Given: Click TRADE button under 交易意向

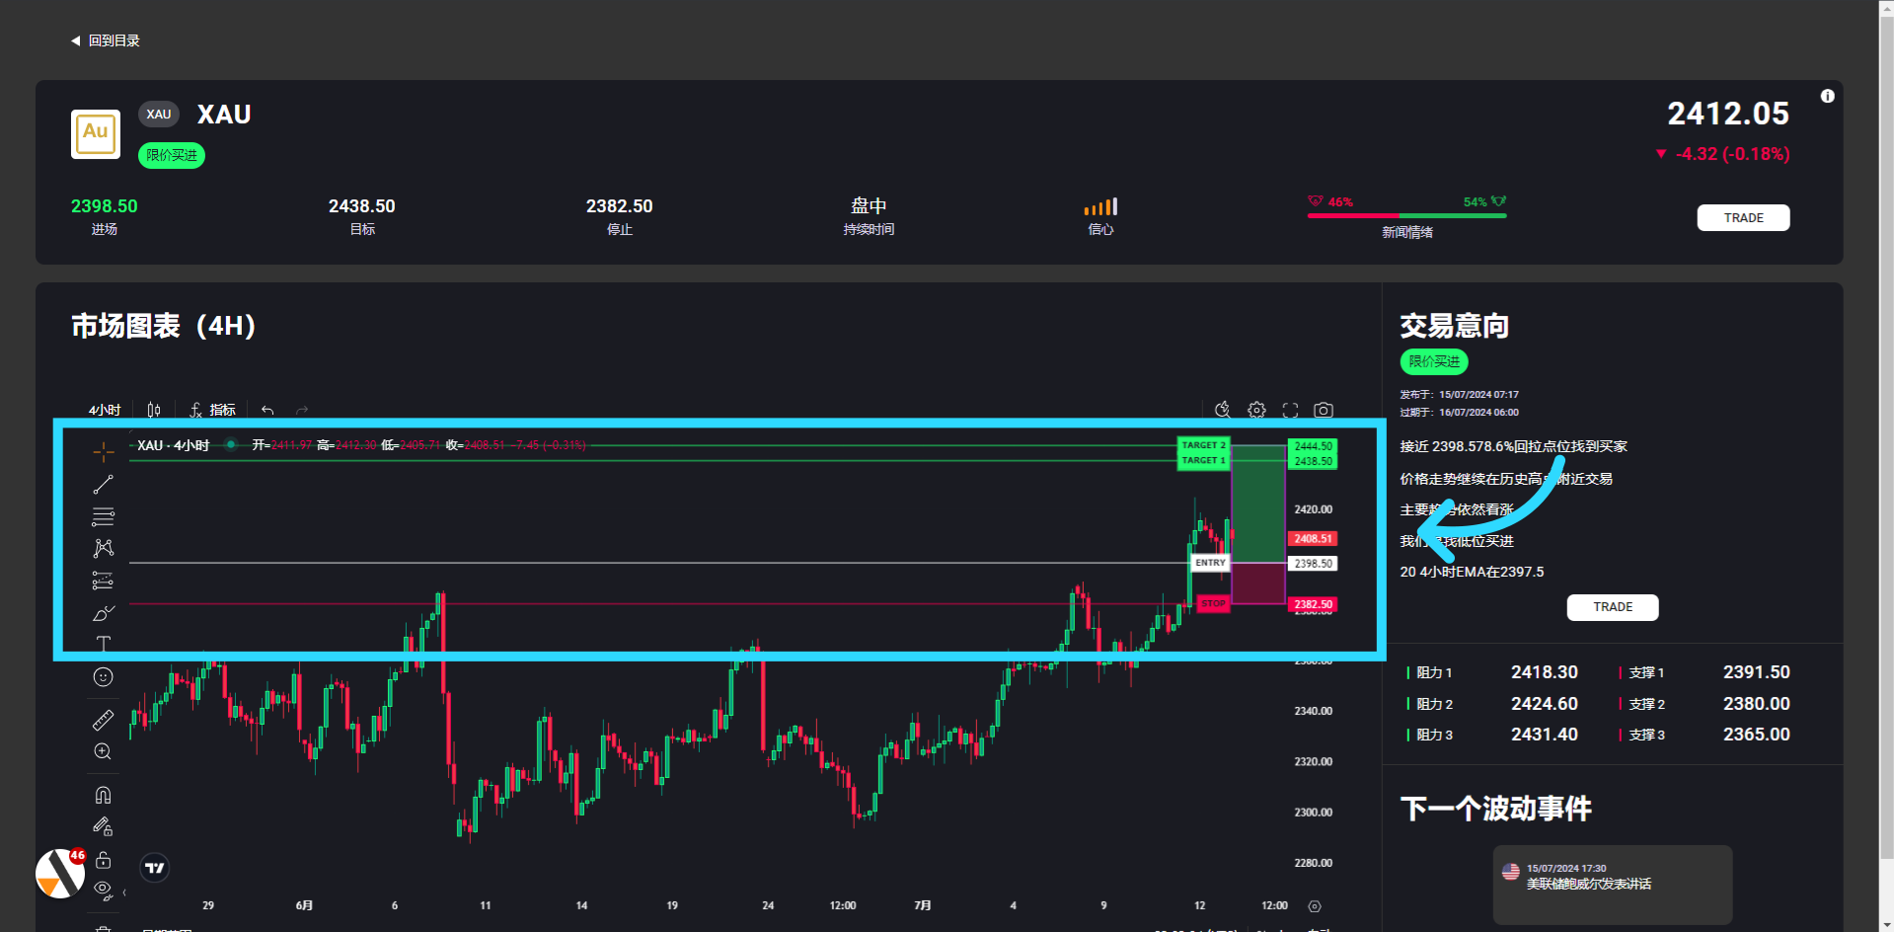Looking at the screenshot, I should point(1612,607).
